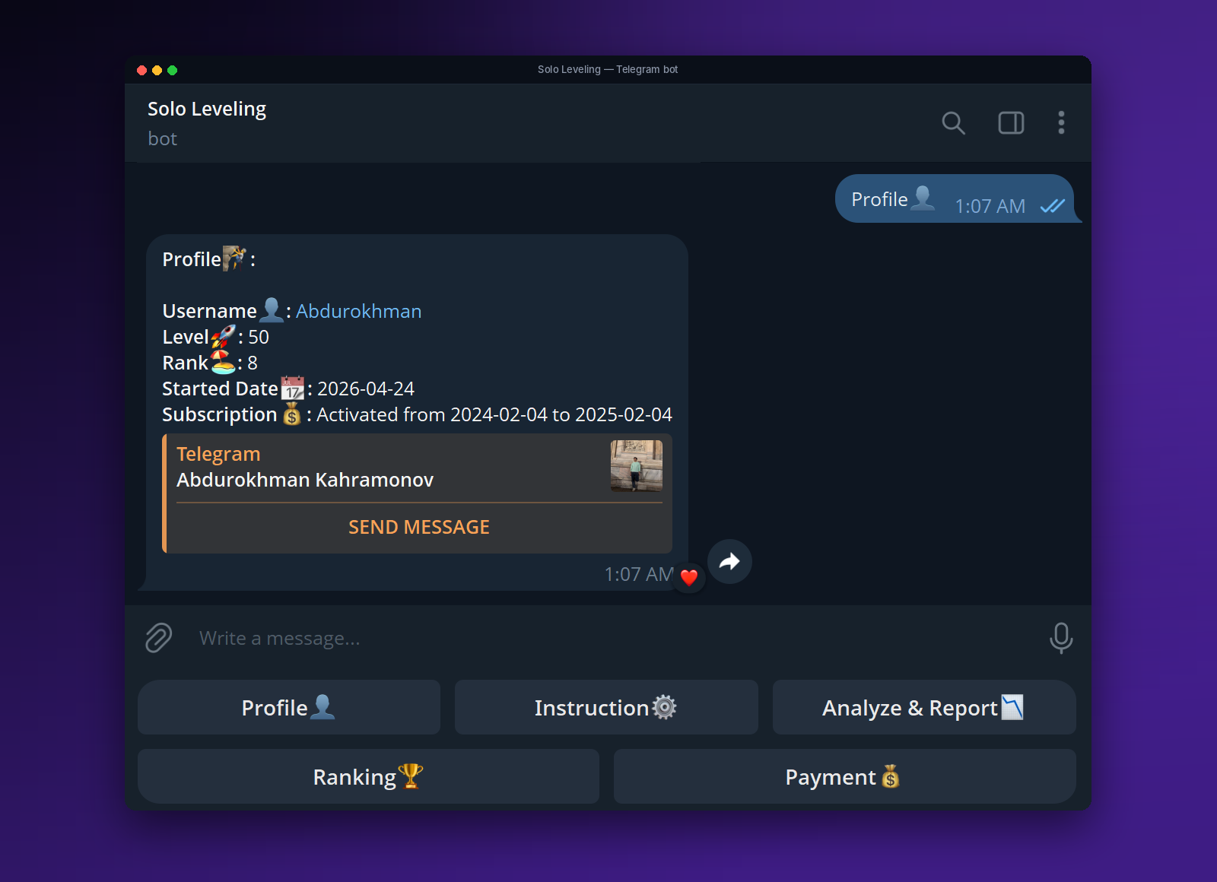Click the paperclip attach icon

click(159, 638)
